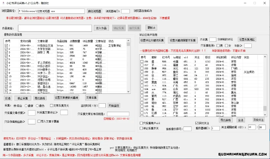The width and height of the screenshot is (270, 159).
Task: Export the comment users table via 导出表格
Action: [226, 120]
